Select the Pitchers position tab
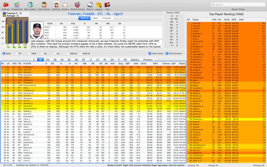This screenshot has width=267, height=167. pos(148,60)
